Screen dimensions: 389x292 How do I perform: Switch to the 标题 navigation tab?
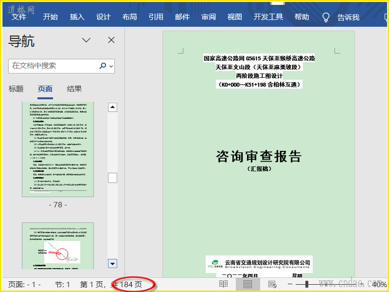16,89
